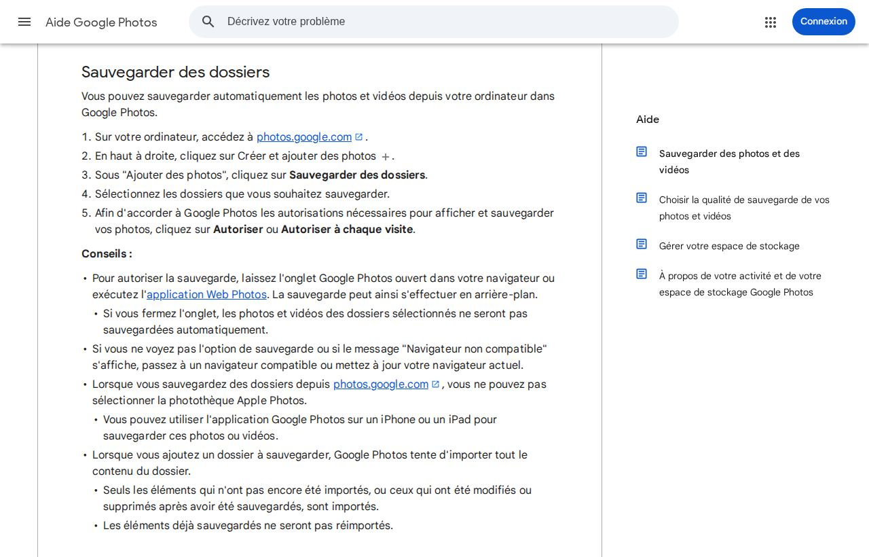Screen dimensions: 869x557
Task: Open the photos.google.com link in the tips
Action: click(x=381, y=384)
